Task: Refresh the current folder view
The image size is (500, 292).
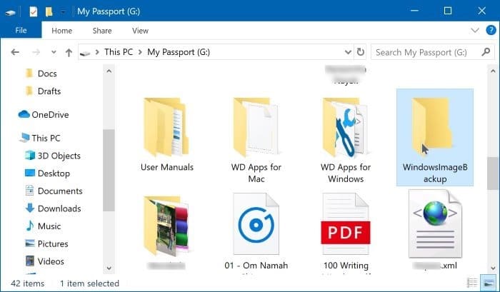Action: pyautogui.click(x=360, y=52)
